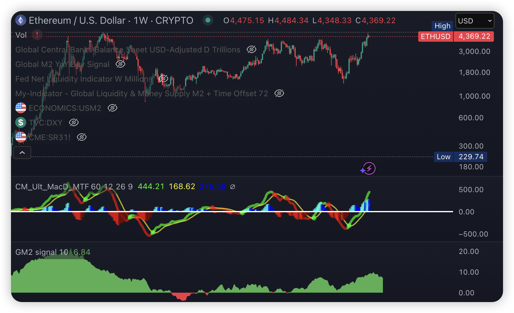Show the My-Indicator Global Liquidity overlay
The width and height of the screenshot is (514, 313).
coord(279,93)
